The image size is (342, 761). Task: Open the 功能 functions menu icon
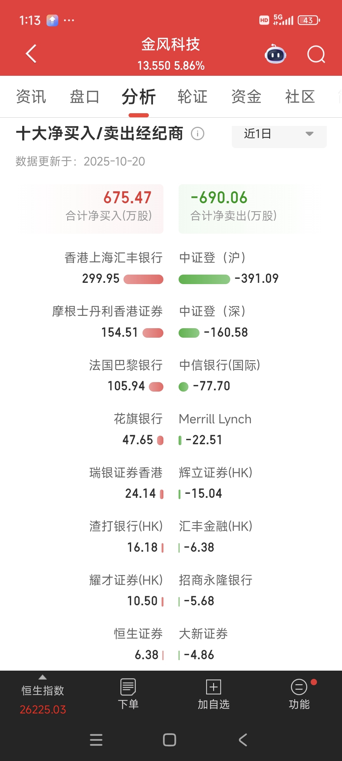pyautogui.click(x=299, y=687)
